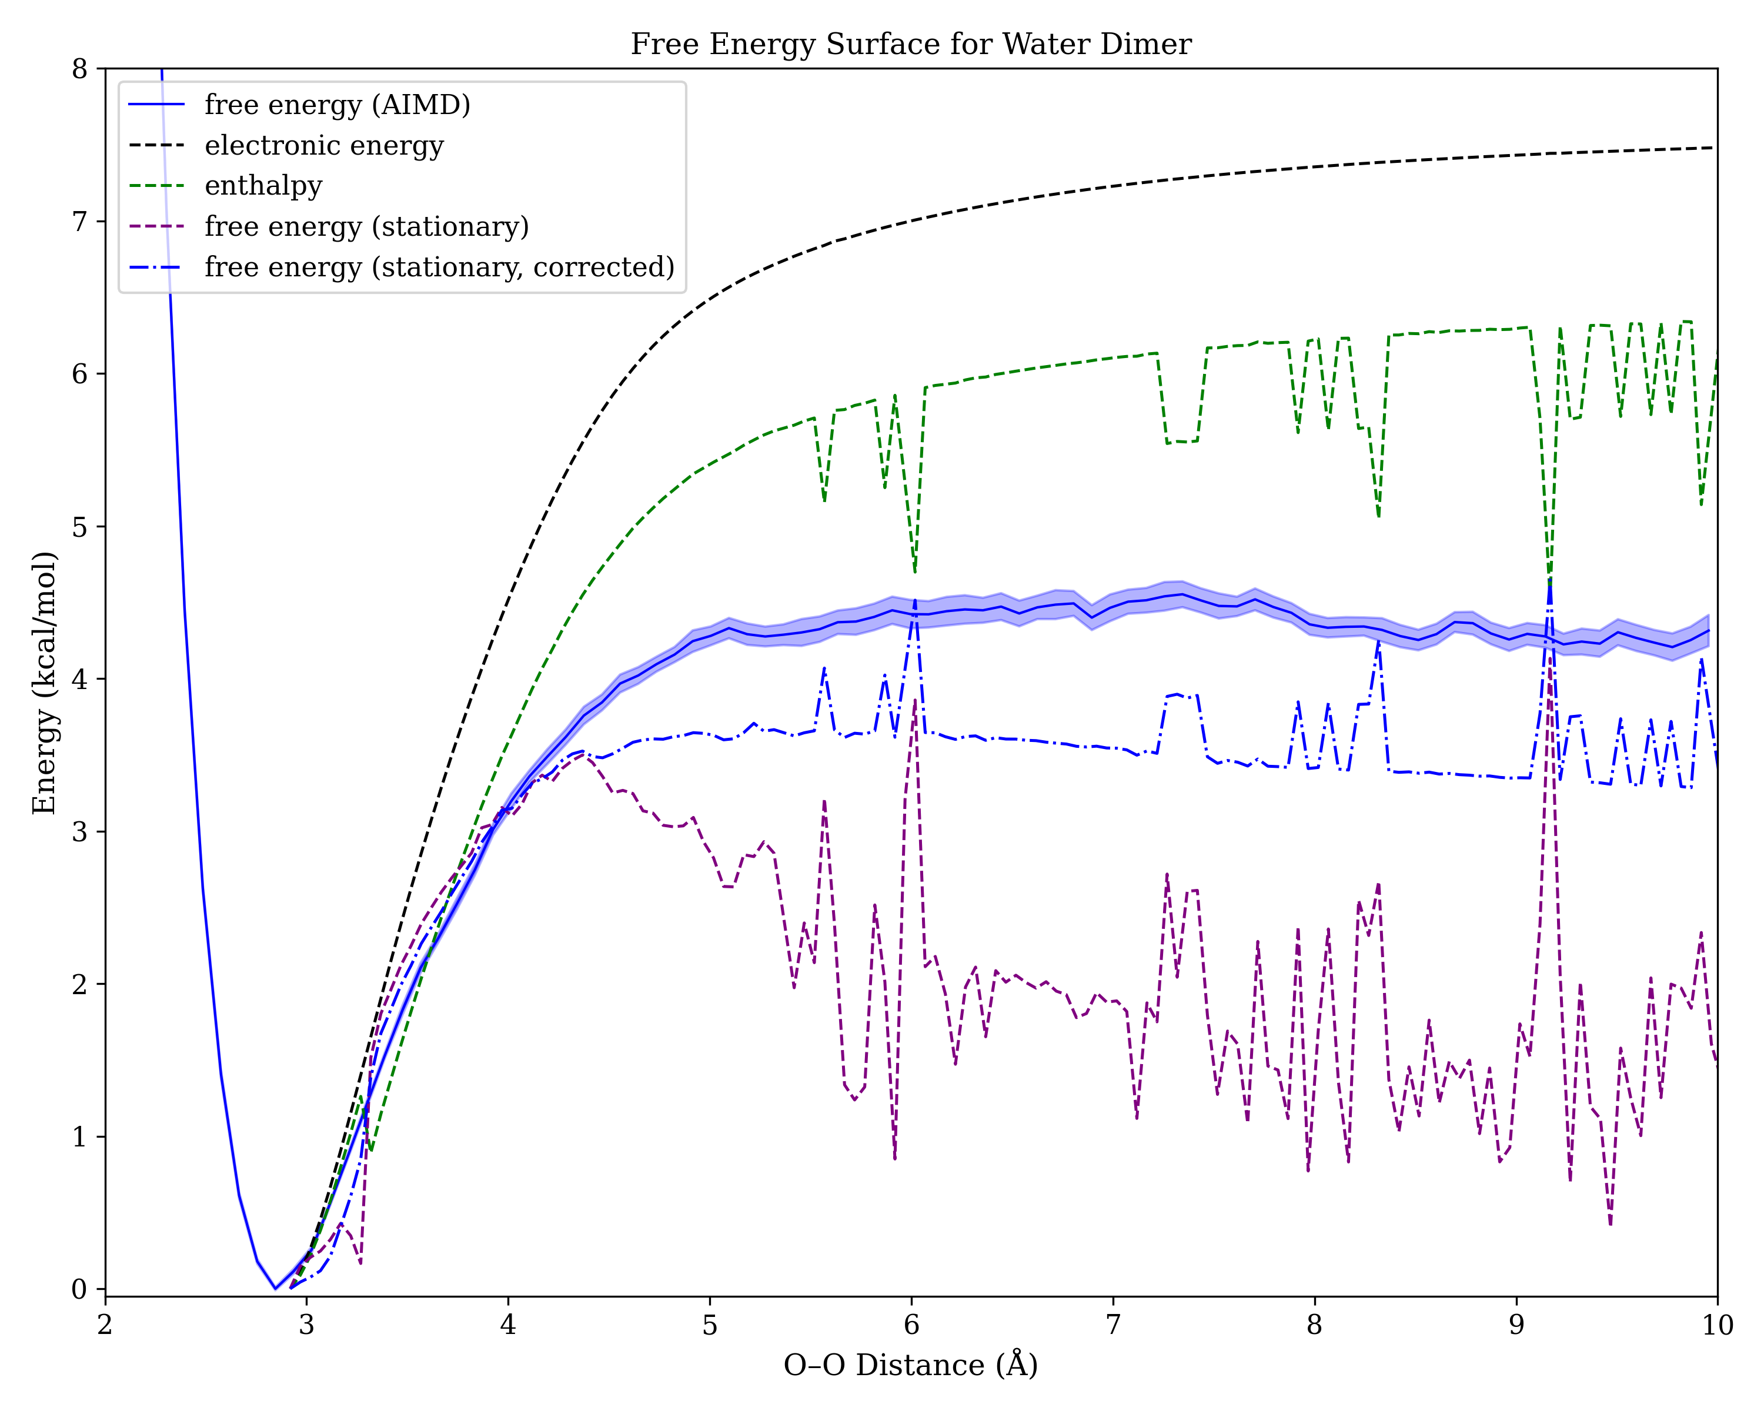
Task: Click the 'enthalpy' legend entry
Action: click(263, 186)
